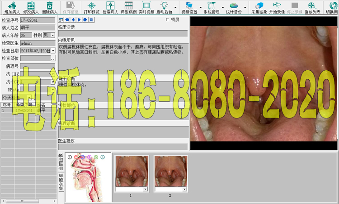Click the 检查医生 field showing admin
Viewport: 339px width, 204px height.
coord(38,43)
